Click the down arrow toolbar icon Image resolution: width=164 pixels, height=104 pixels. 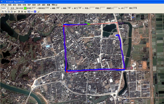tap(22, 11)
